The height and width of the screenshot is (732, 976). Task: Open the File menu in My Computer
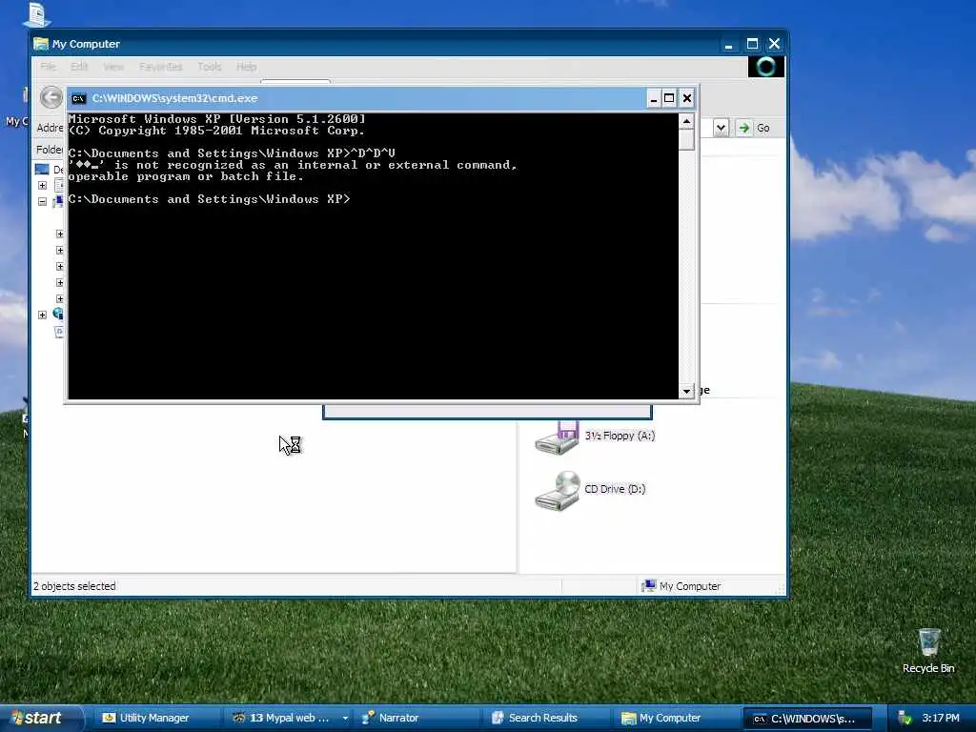48,67
